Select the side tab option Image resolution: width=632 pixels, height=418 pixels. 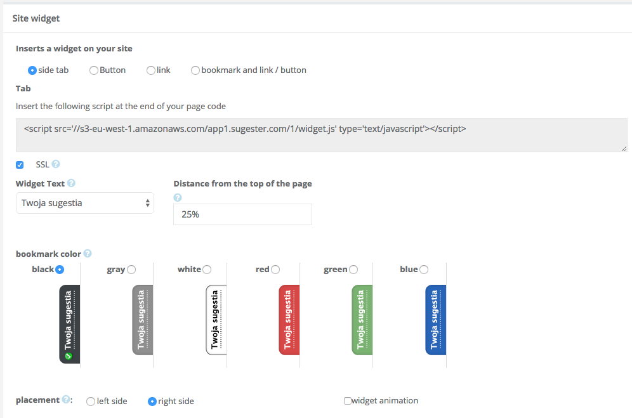coord(32,70)
